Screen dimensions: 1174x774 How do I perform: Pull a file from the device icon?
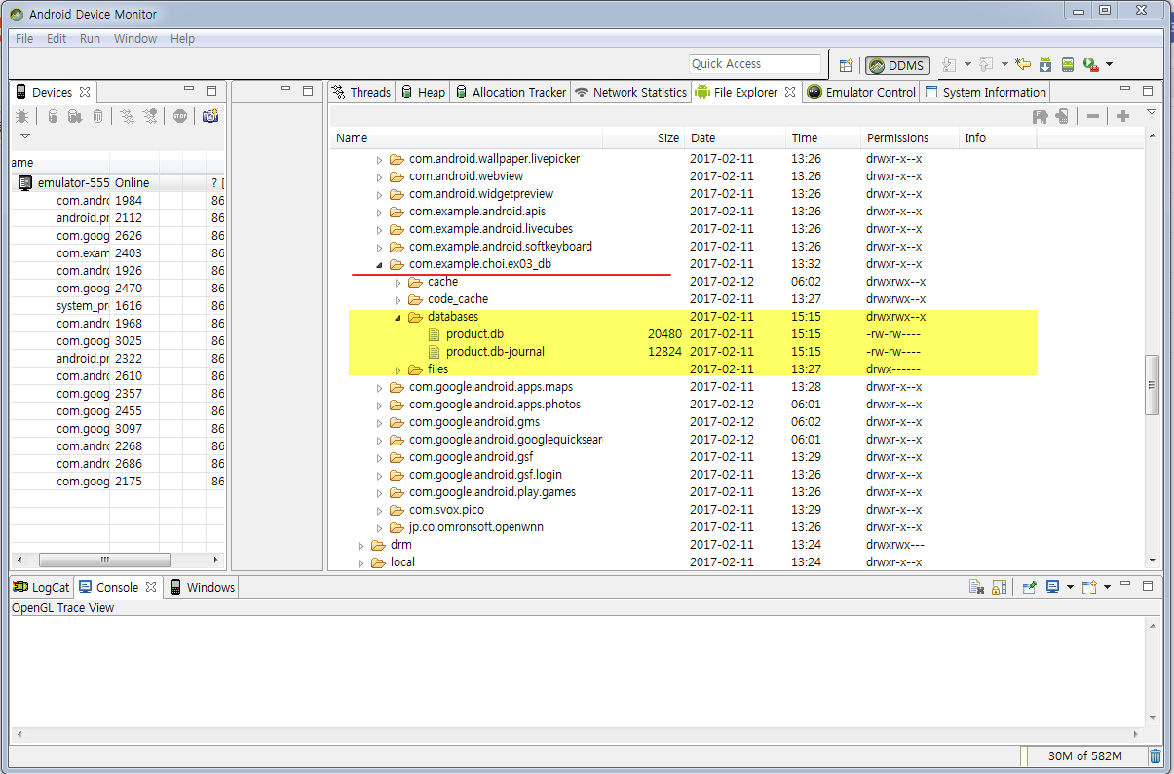coord(1041,116)
